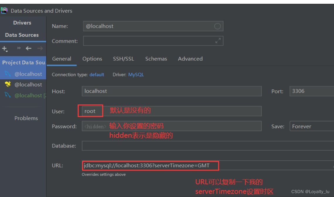
Task: Open the SSH/SSL tab
Action: click(123, 59)
